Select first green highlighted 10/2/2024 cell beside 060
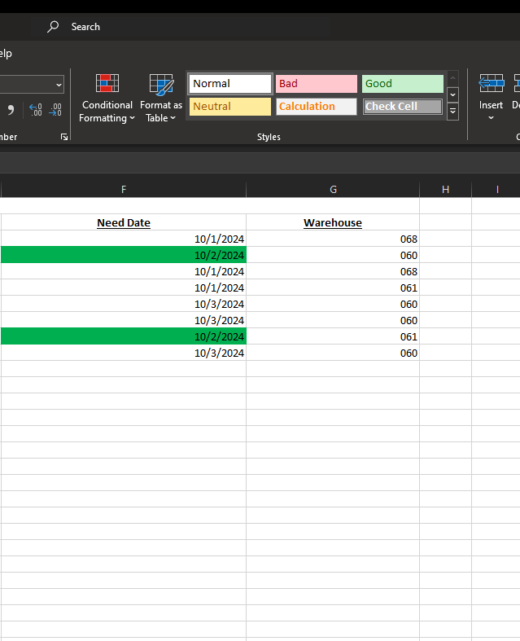This screenshot has height=641, width=520. point(124,255)
